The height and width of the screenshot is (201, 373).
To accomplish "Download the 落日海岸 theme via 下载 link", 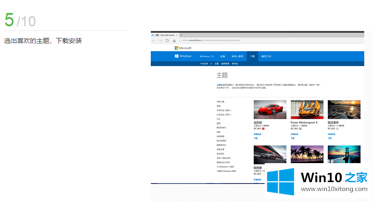I will click(330, 138).
